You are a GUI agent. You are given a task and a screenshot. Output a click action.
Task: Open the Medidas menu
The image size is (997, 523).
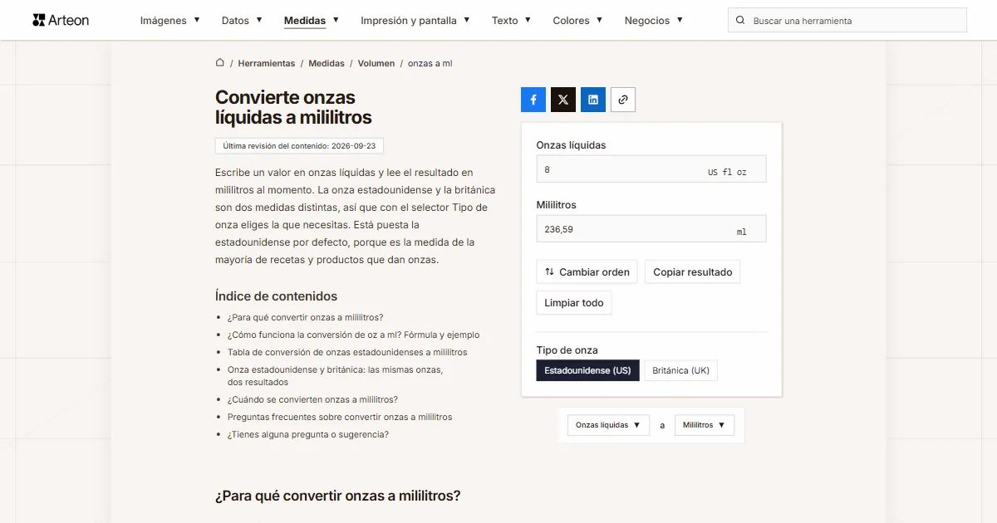(312, 20)
